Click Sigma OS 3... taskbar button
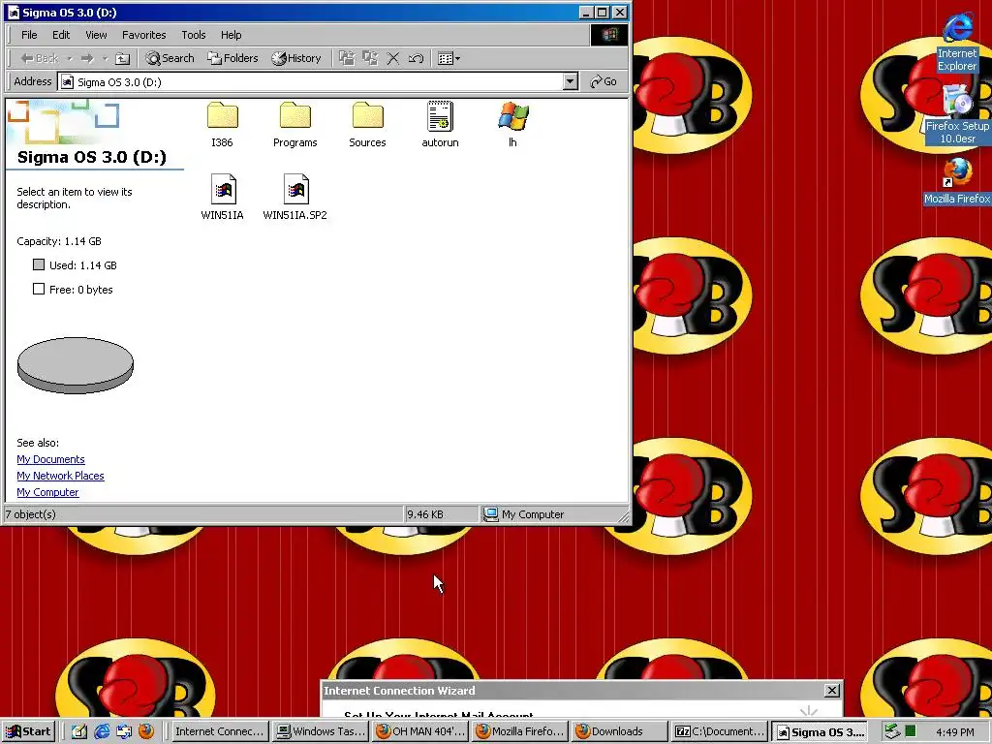The height and width of the screenshot is (744, 992). pos(819,731)
